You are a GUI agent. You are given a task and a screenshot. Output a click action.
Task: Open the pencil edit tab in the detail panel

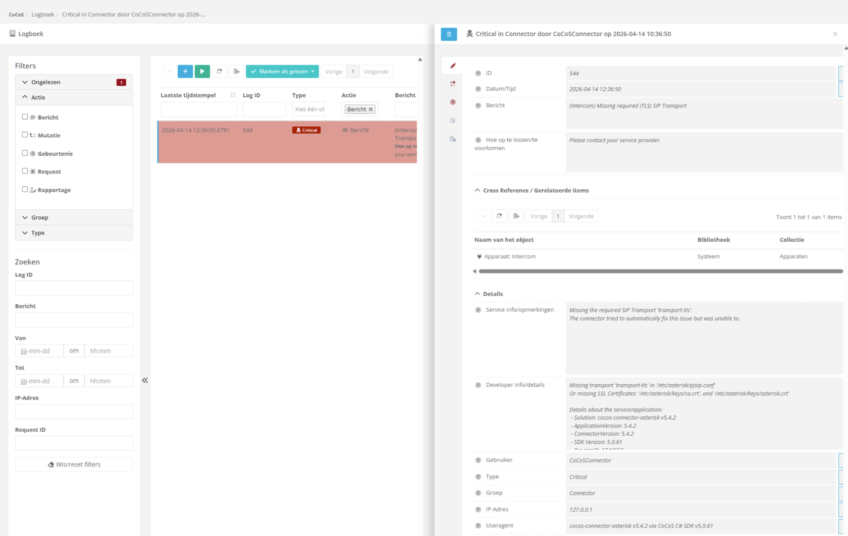453,66
